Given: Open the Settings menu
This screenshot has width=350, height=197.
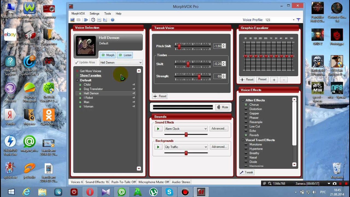Looking at the screenshot, I should point(95,13).
